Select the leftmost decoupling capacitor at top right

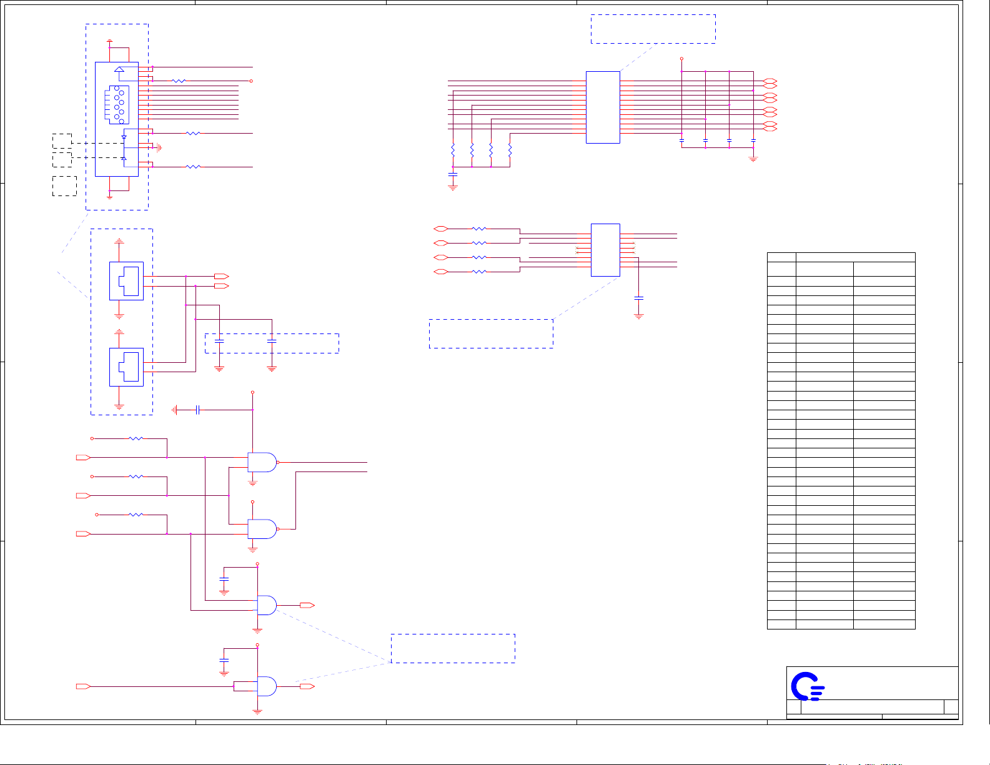(681, 141)
